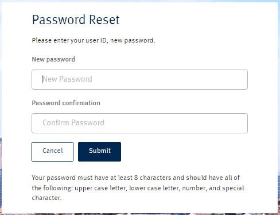Click the blinking text caret in New Password
Image resolution: width=280 pixels, height=215 pixels.
pos(42,79)
